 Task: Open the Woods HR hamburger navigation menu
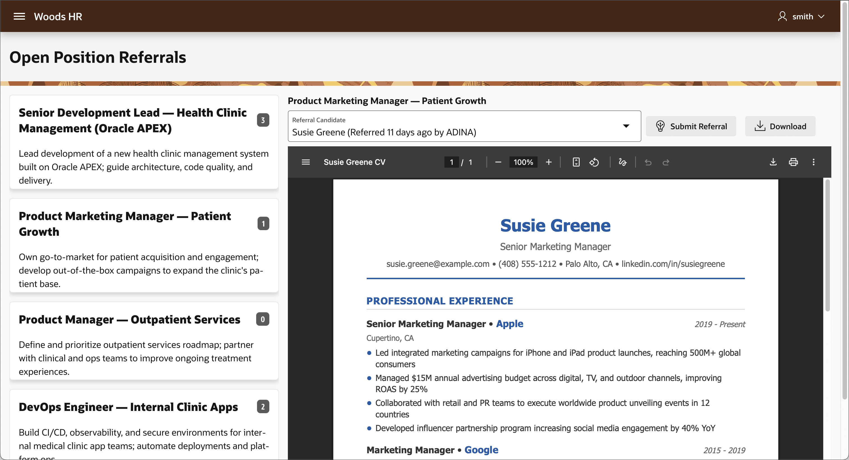point(19,16)
